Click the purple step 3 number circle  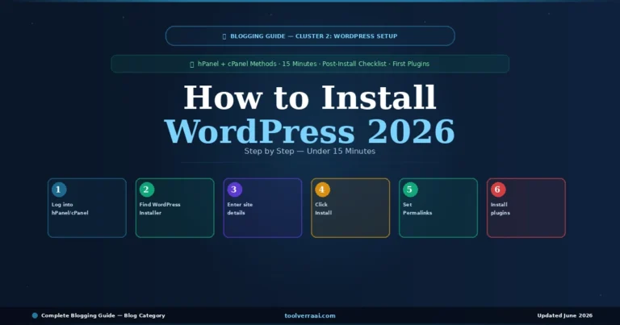[234, 190]
